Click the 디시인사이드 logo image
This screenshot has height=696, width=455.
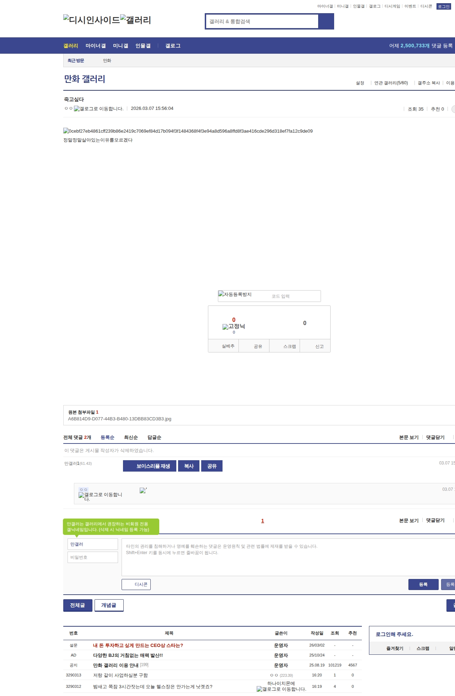point(92,20)
